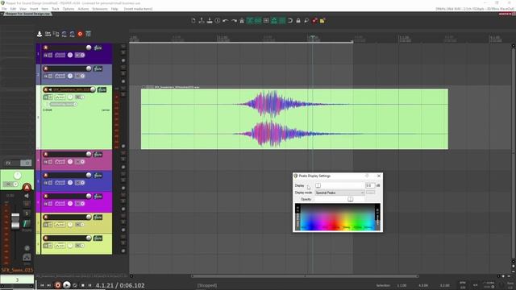The image size is (516, 290).
Task: Click the transport Record button
Action: [57, 285]
